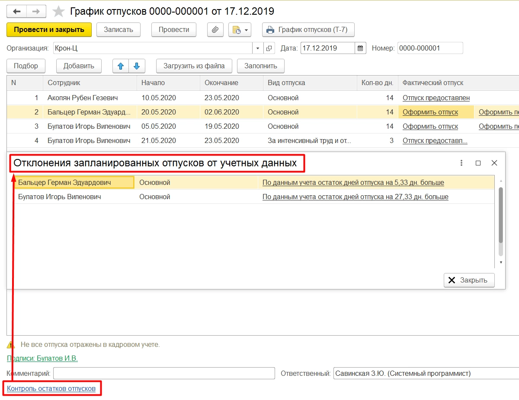Open Подписи: Булатов И.В. link

tap(42, 358)
